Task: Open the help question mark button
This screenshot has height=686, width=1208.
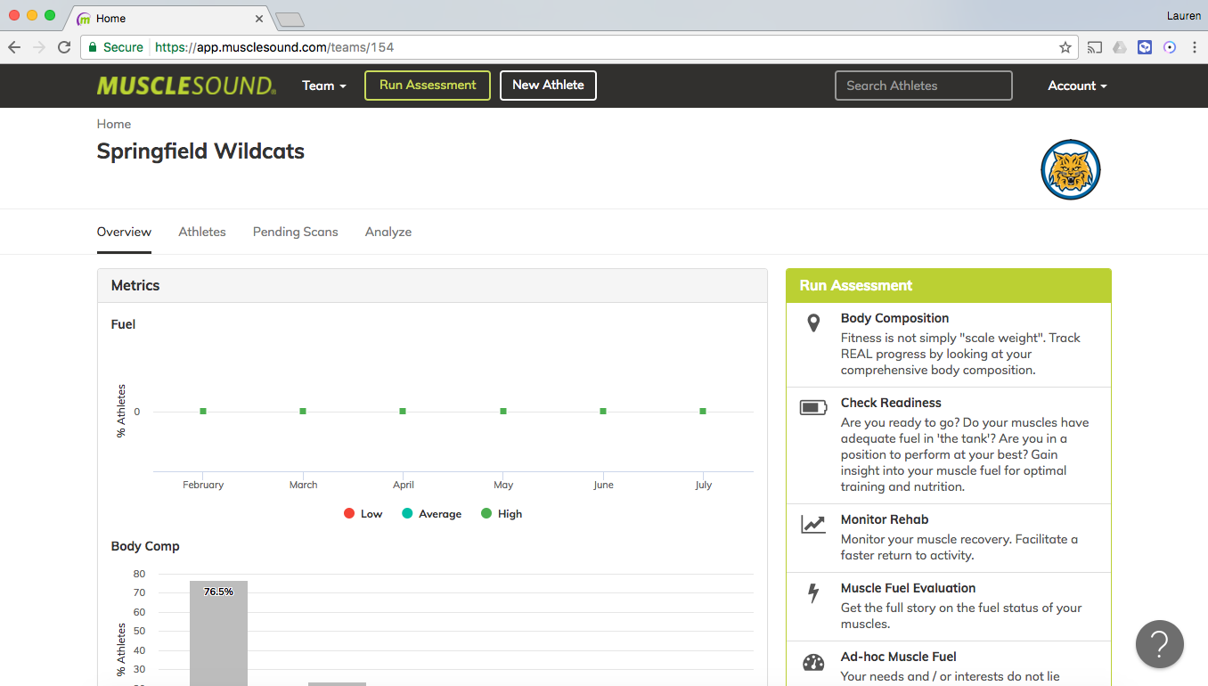Action: (x=1160, y=643)
